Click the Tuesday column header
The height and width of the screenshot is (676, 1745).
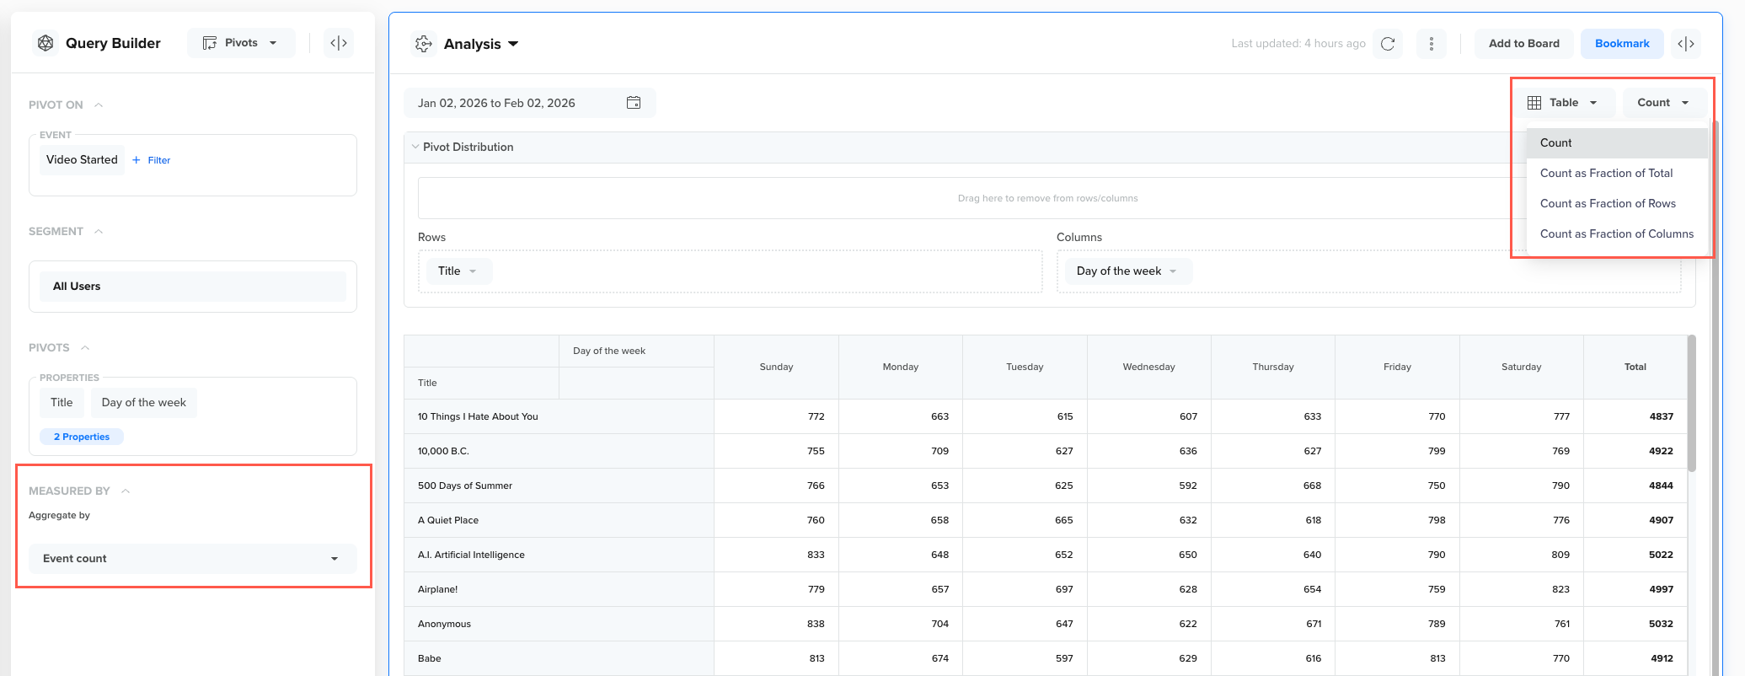(1025, 368)
